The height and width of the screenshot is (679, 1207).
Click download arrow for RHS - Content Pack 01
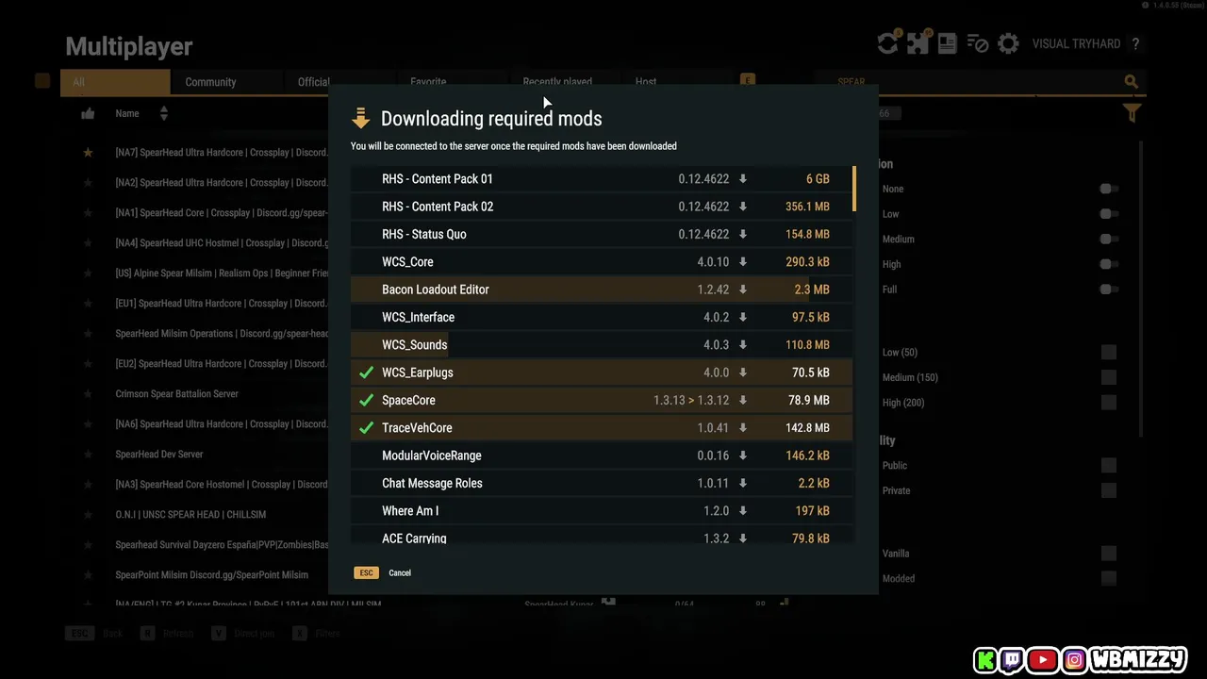coord(743,179)
